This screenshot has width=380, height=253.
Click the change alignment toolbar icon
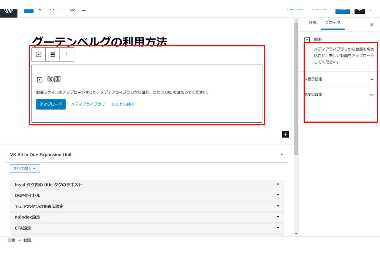point(53,54)
